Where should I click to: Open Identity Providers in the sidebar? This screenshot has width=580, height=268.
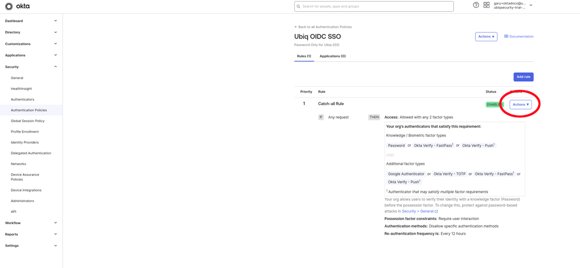[x=25, y=143]
